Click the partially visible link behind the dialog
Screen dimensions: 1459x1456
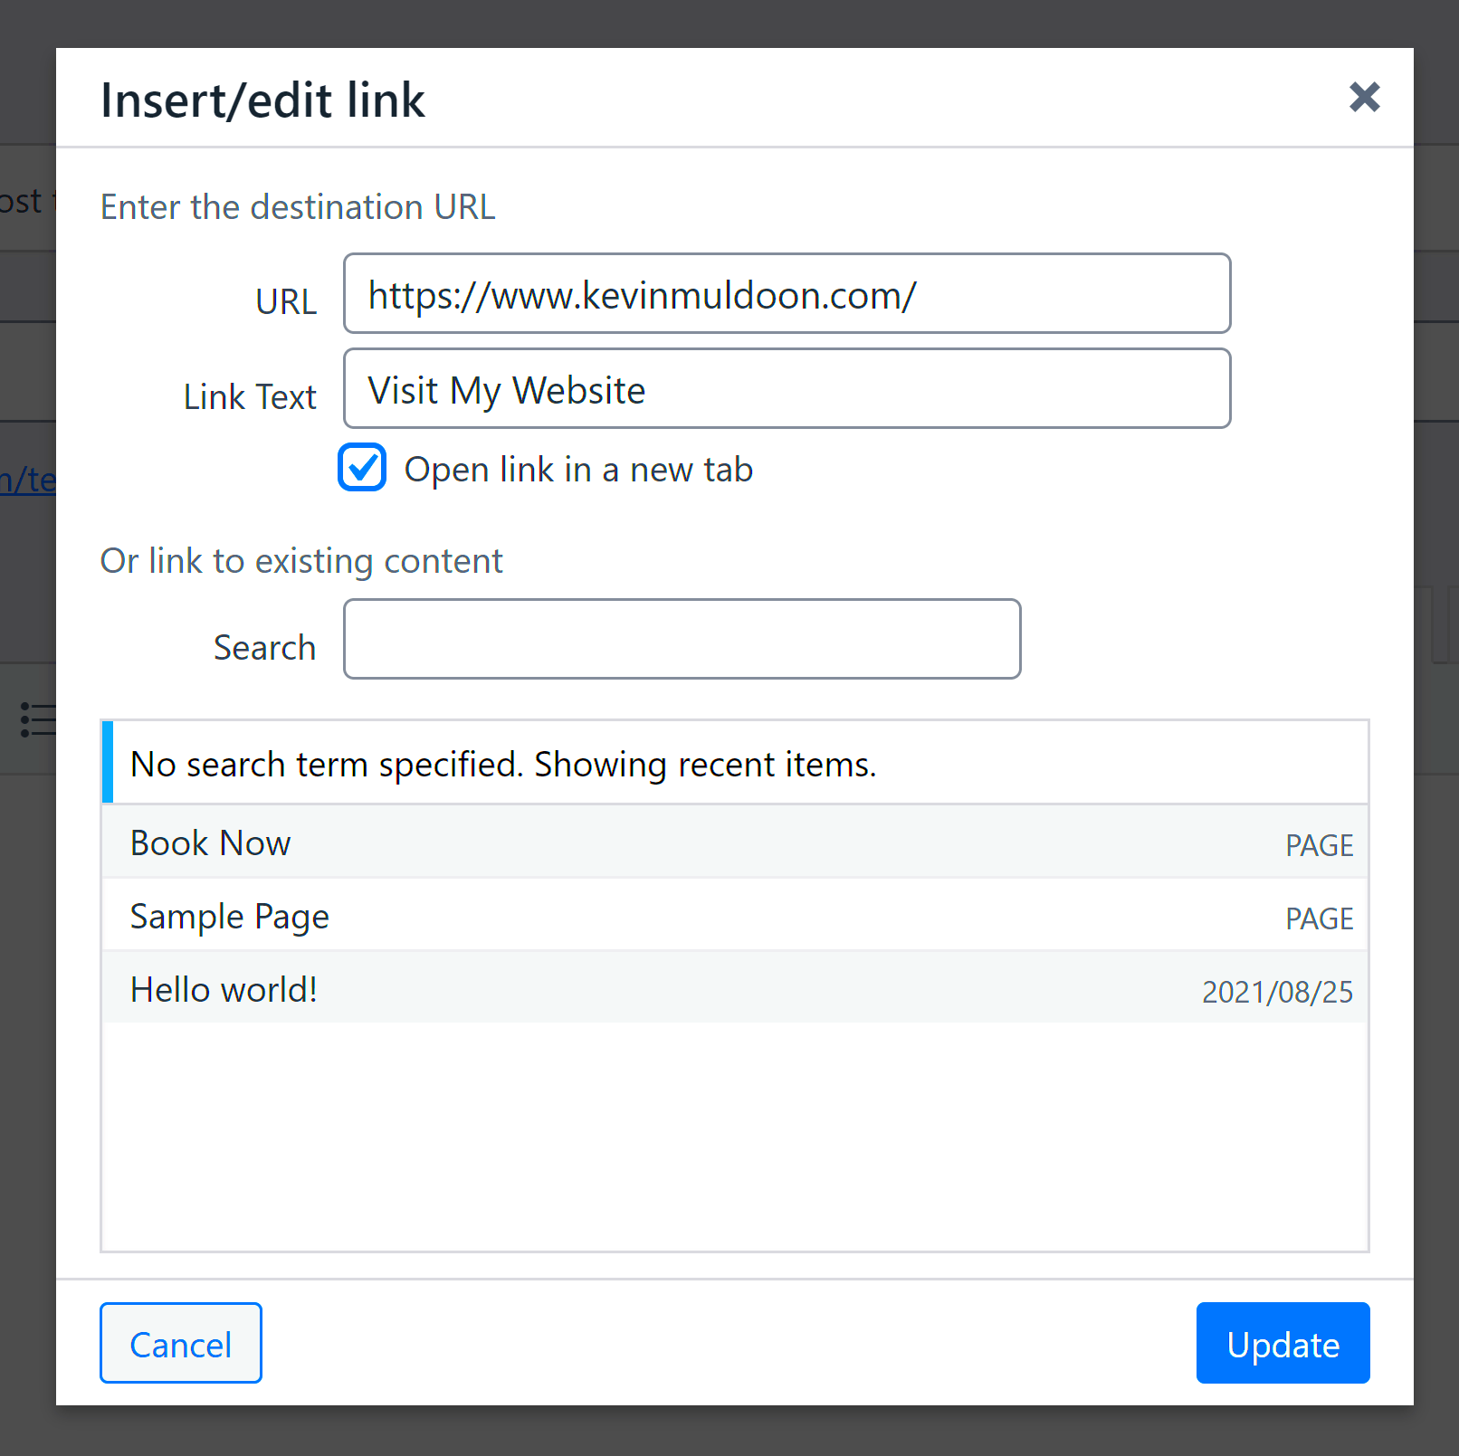(28, 480)
